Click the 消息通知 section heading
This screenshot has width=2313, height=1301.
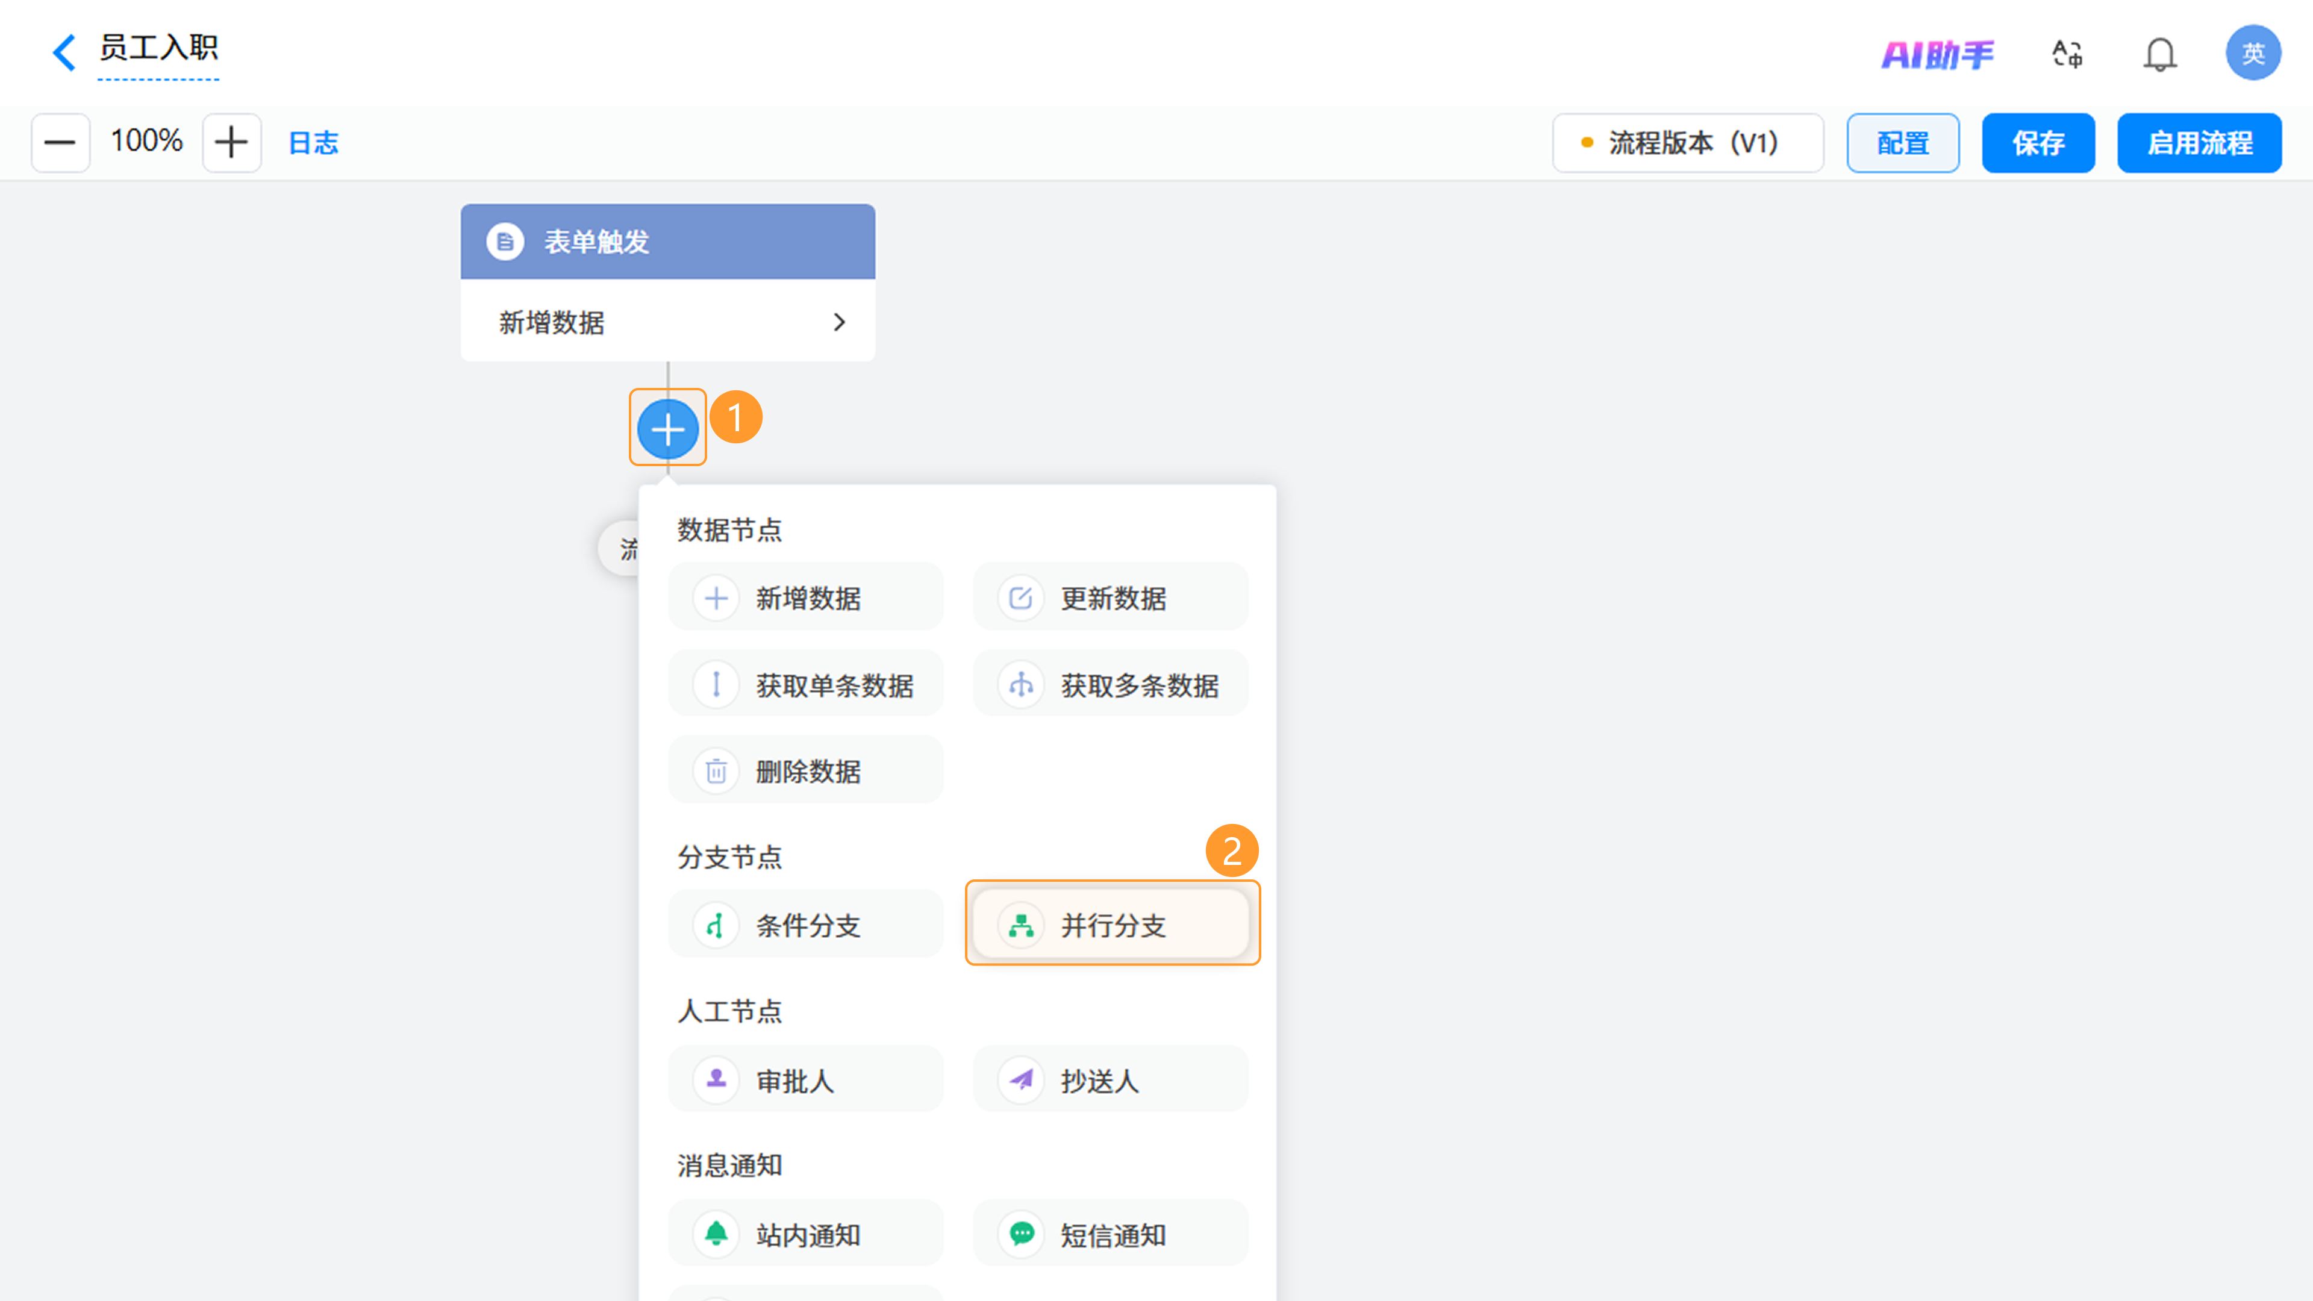(x=729, y=1165)
